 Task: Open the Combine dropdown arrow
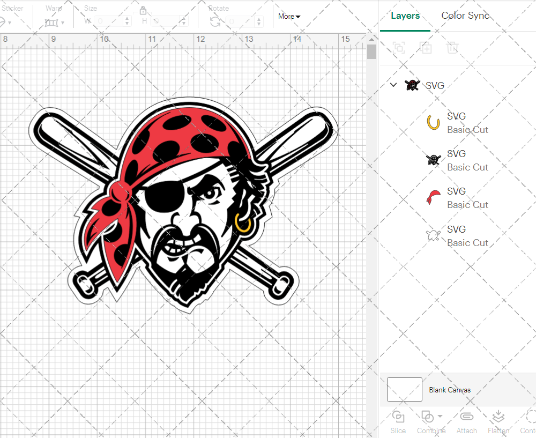pos(440,416)
